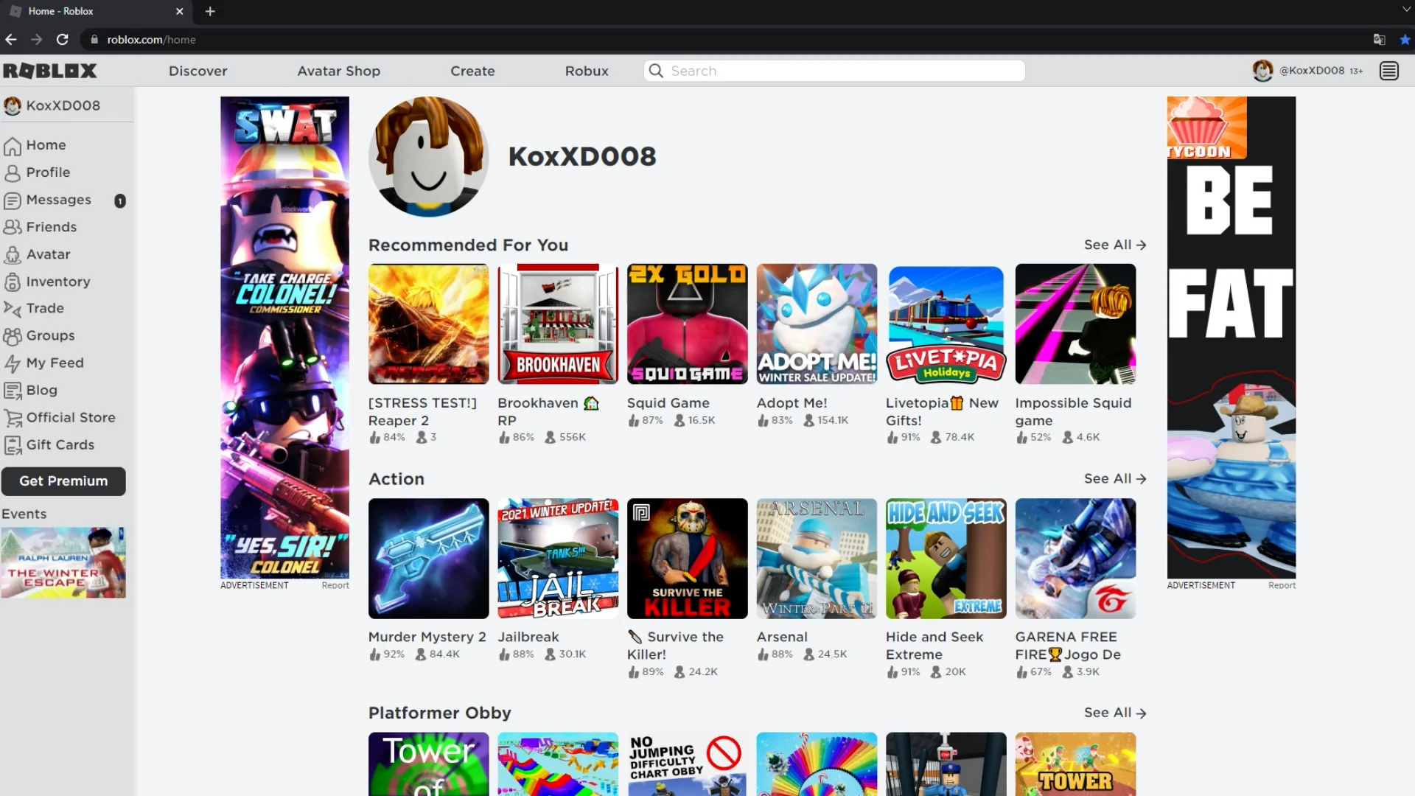Open the Arsenal game thumbnail
The image size is (1415, 796).
817,559
